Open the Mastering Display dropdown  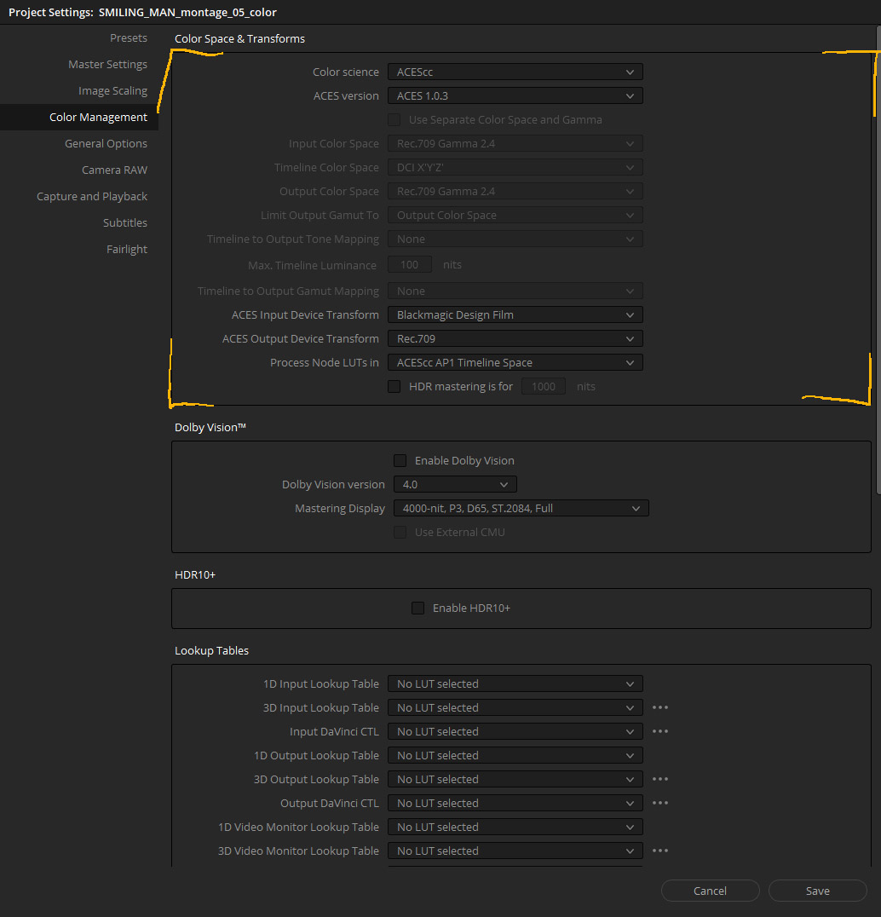point(521,509)
